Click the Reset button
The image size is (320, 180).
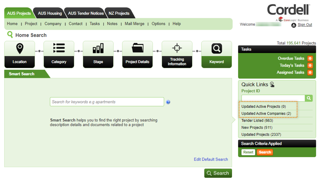(x=248, y=152)
